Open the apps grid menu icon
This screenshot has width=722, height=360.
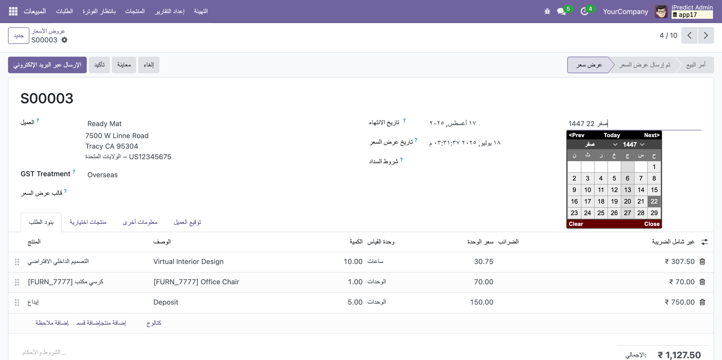[x=13, y=11]
